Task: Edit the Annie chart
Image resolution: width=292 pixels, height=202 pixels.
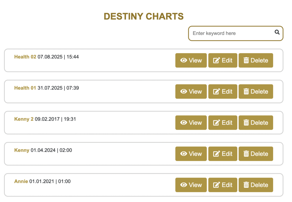Action: 223,185
